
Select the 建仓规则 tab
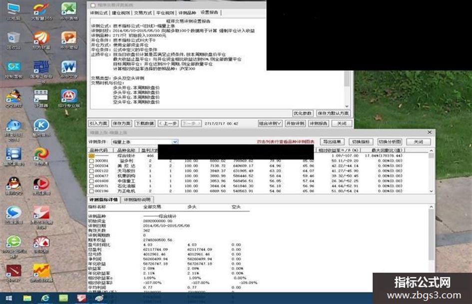[x=121, y=12]
